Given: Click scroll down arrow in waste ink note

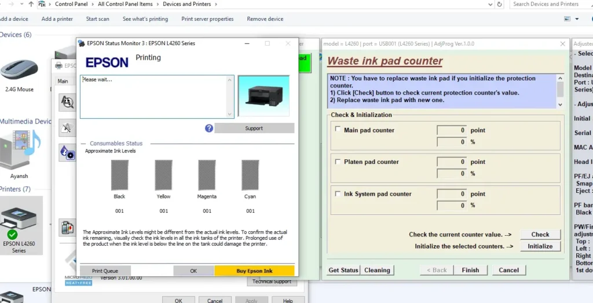Looking at the screenshot, I should [560, 104].
